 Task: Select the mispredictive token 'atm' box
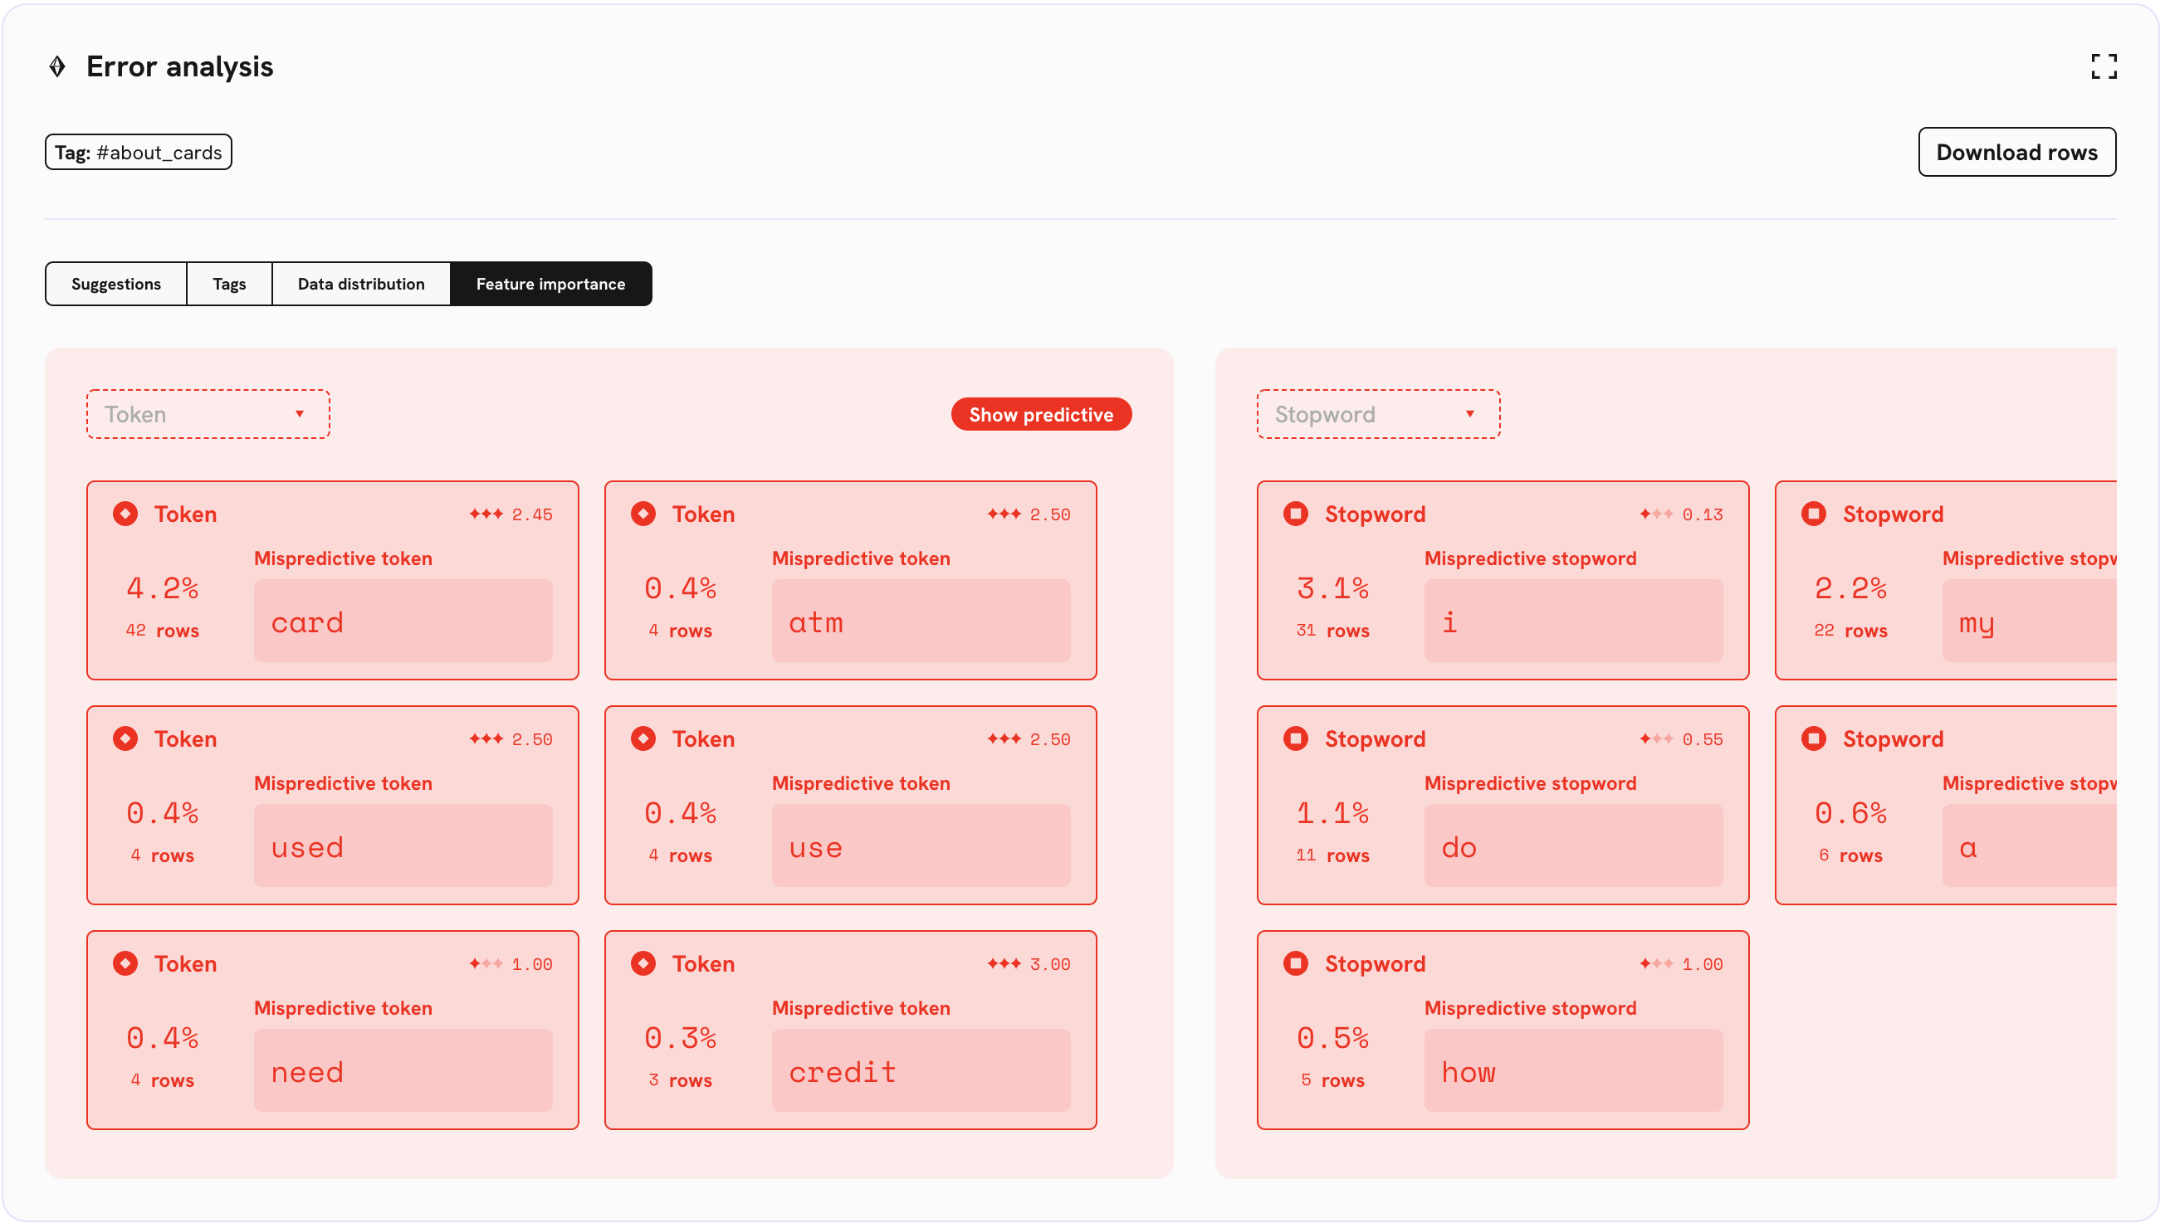[922, 621]
